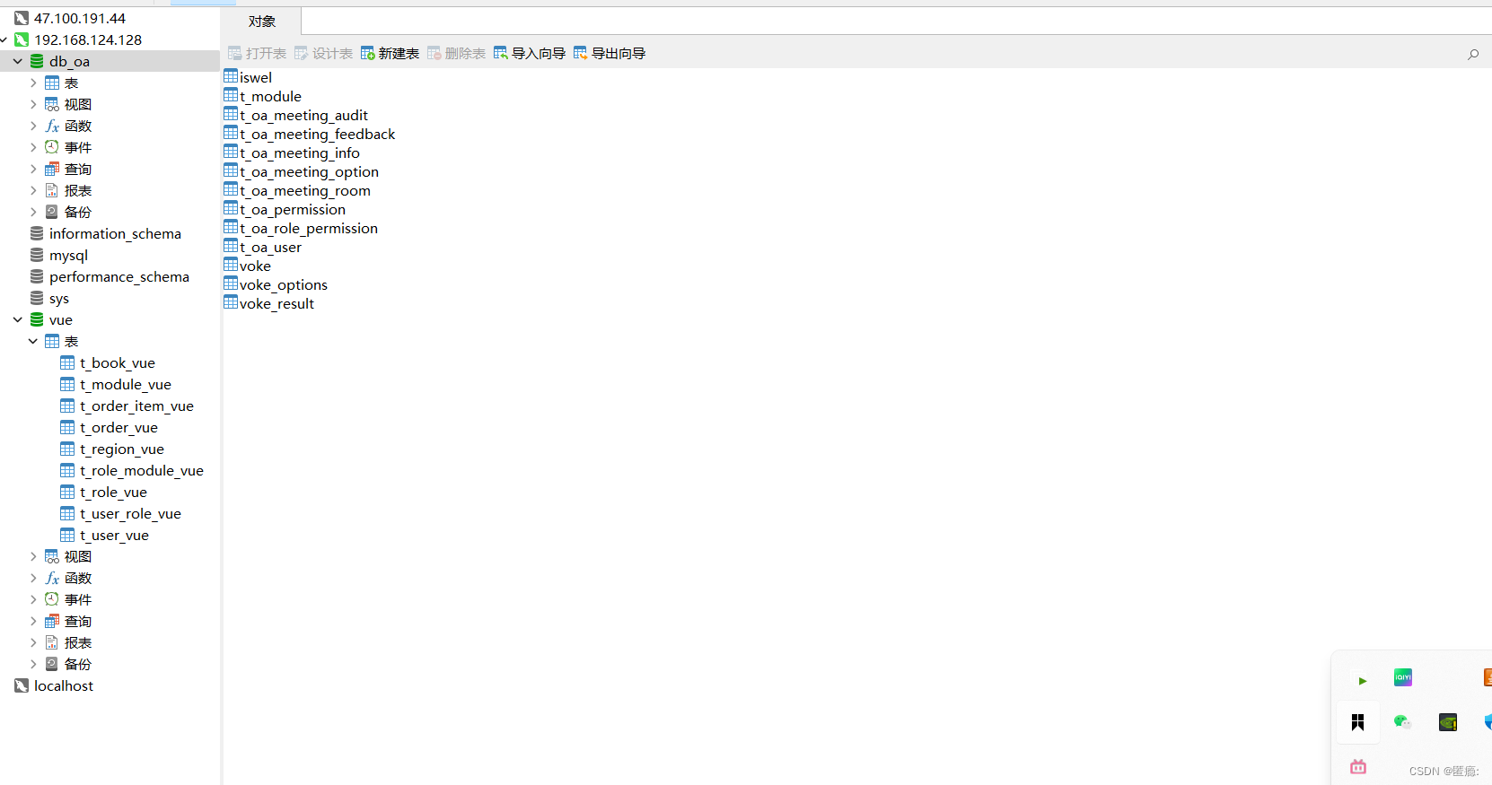Select the db_oa database
1492x785 pixels.
pyautogui.click(x=69, y=61)
